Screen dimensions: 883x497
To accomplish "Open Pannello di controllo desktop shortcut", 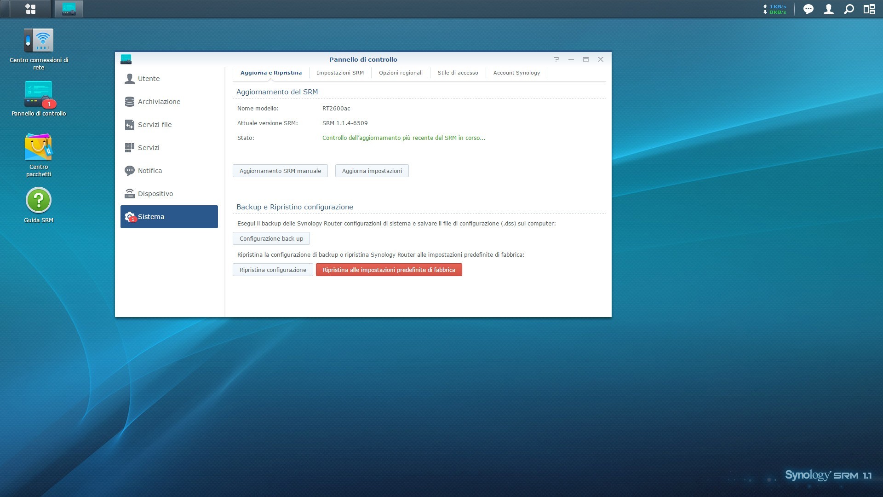I will tap(39, 94).
